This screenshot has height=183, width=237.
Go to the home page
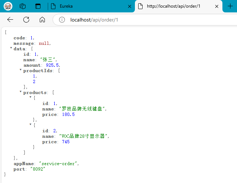click(42, 20)
